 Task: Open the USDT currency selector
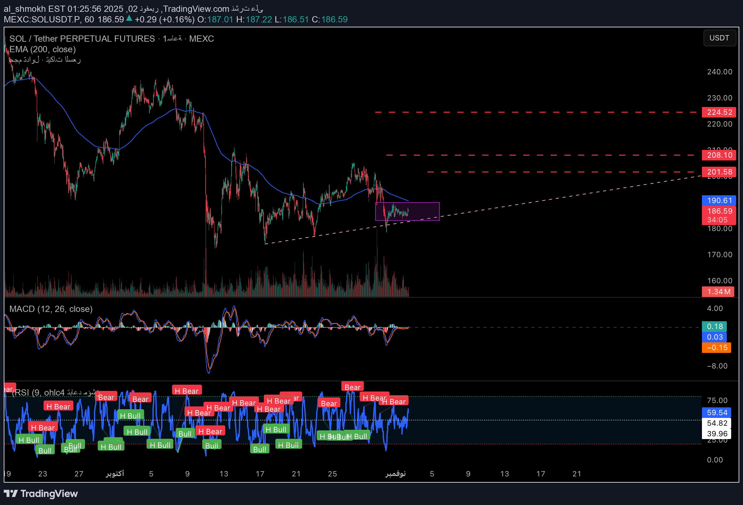coord(719,38)
